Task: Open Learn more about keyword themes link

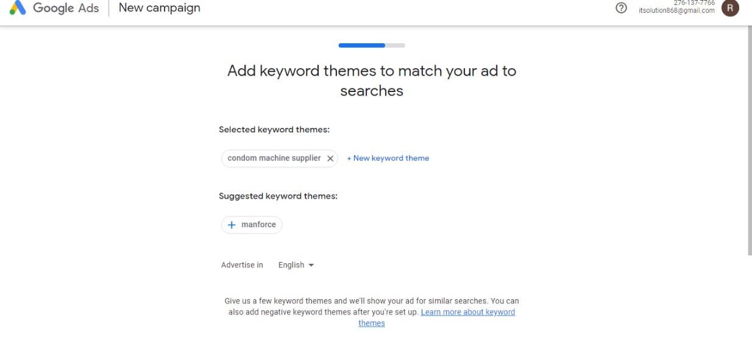Action: coord(467,313)
